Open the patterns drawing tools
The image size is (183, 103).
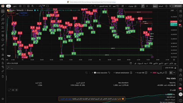coord(3,23)
